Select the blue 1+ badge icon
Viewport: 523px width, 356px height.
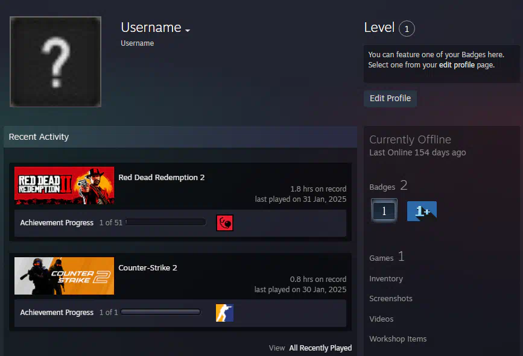pos(421,211)
